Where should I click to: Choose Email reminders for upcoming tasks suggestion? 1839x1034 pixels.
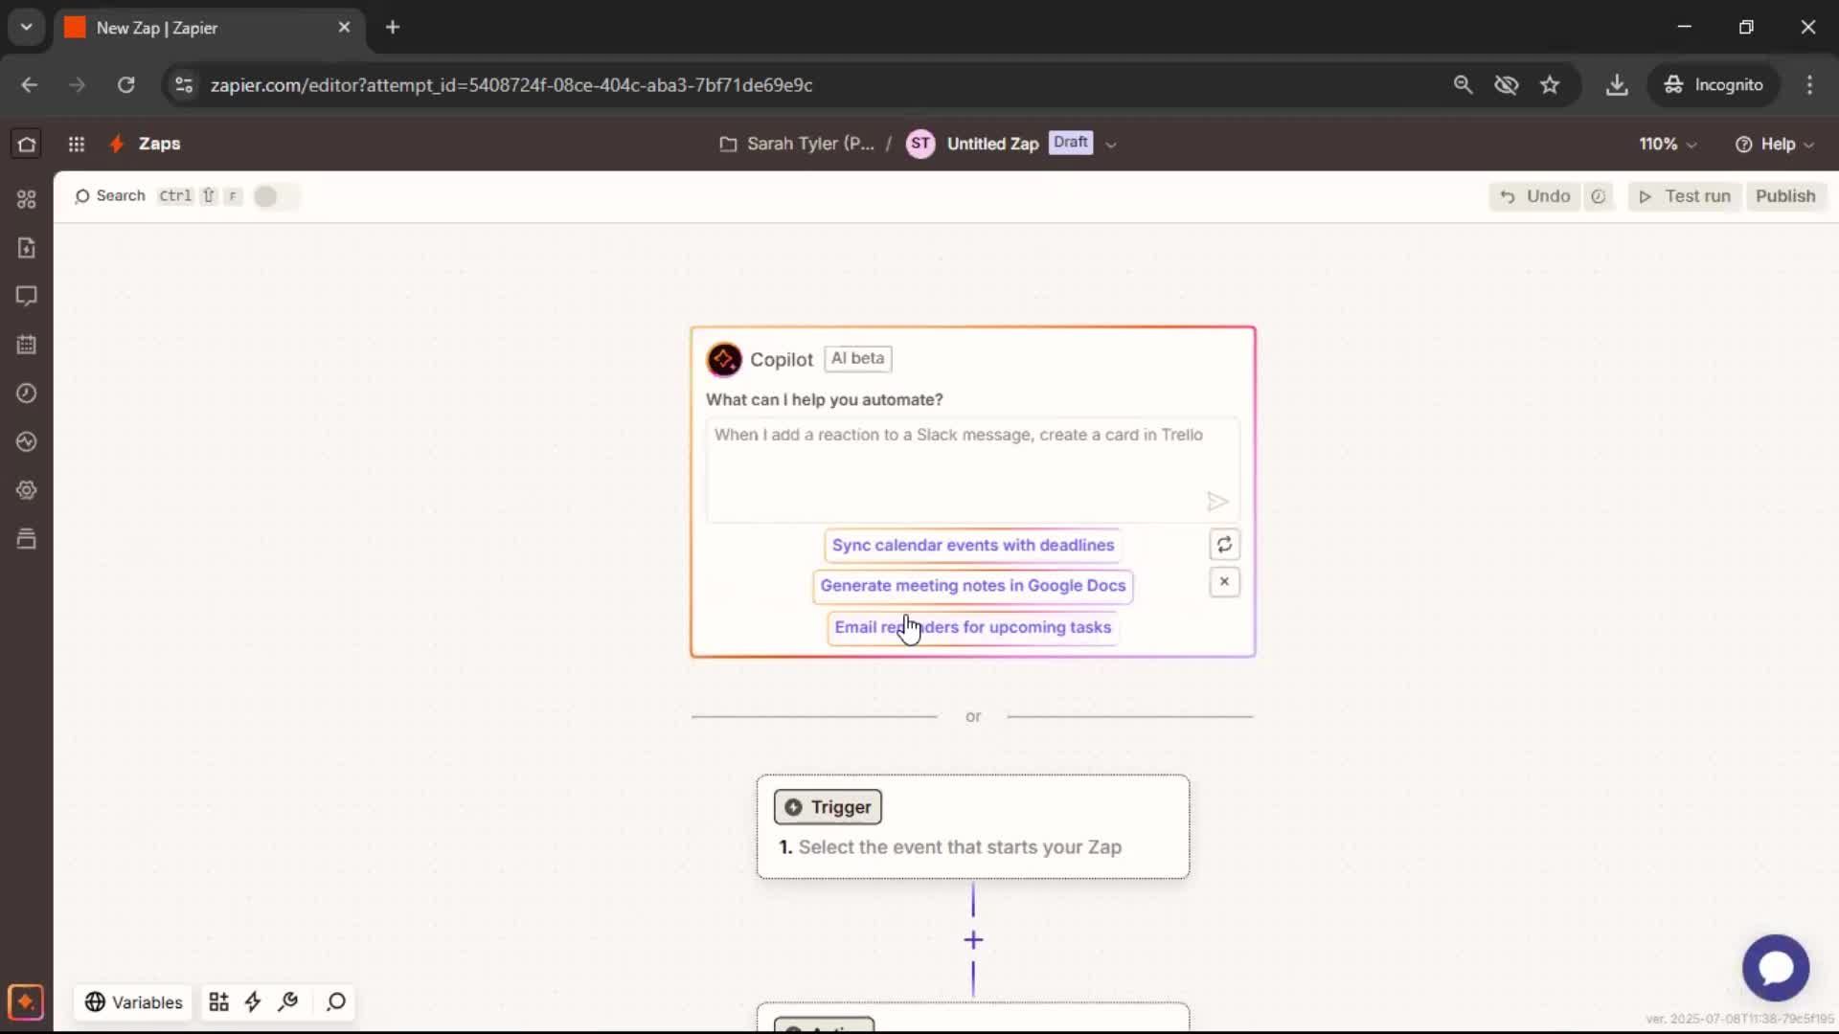tap(973, 627)
